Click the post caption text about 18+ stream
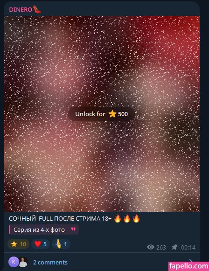This screenshot has width=209, height=271. pyautogui.click(x=60, y=219)
